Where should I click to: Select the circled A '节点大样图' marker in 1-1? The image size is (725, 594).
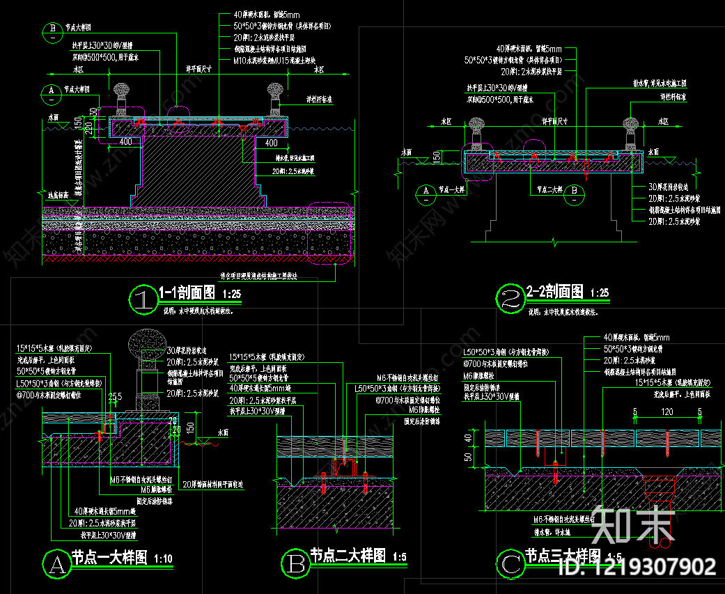[52, 94]
